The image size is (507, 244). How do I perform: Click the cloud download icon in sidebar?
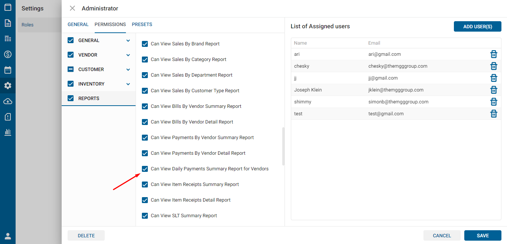[x=8, y=101]
